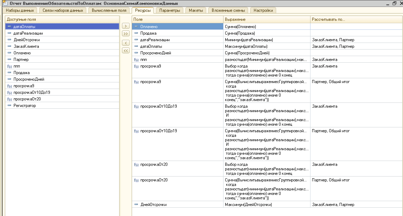Screen dimensions: 403x216
Task: Select ЗаказКлиента in available fields list
Action: [x=26, y=46]
